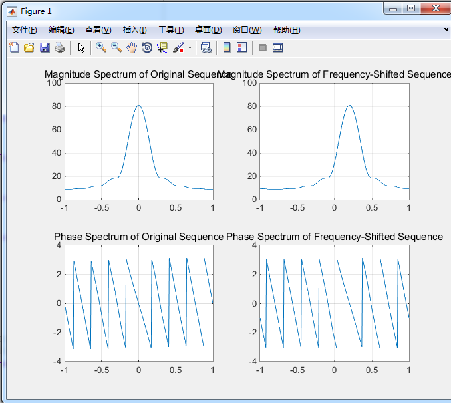The width and height of the screenshot is (451, 403).
Task: Enable the Rotate 3D tool
Action: tap(147, 47)
